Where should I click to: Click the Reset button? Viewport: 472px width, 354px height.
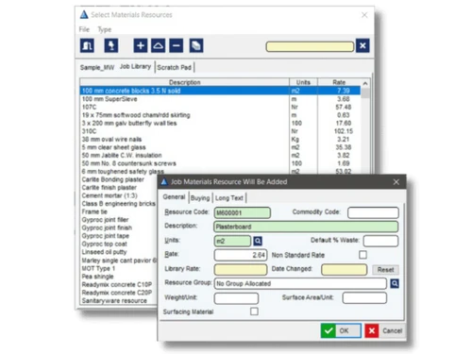[x=385, y=270]
